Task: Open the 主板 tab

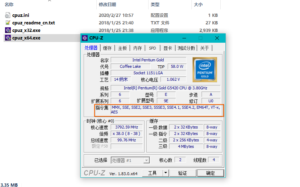Action: click(122, 48)
